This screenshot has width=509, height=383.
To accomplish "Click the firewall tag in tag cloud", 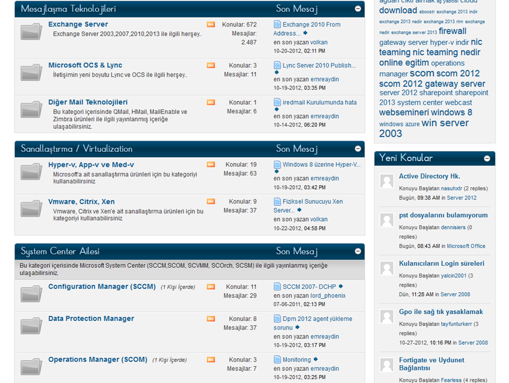I will tap(452, 31).
